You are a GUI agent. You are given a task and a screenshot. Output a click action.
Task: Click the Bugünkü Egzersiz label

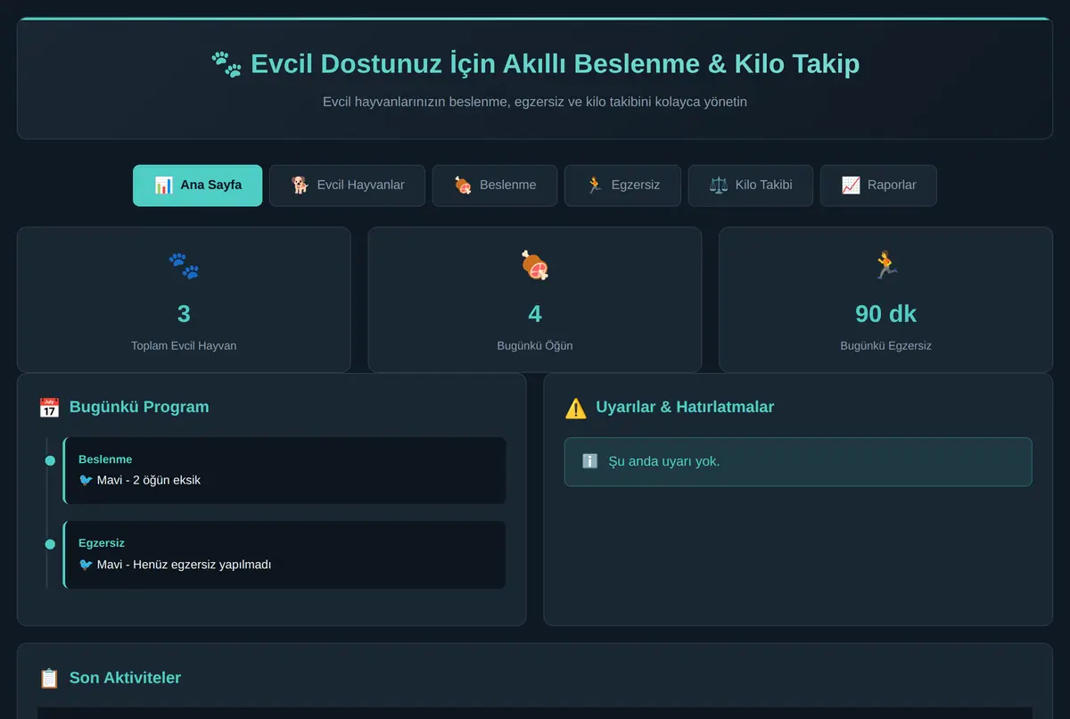pos(885,345)
